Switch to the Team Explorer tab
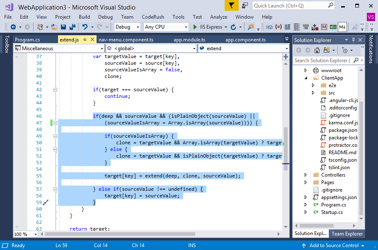 [x=347, y=233]
